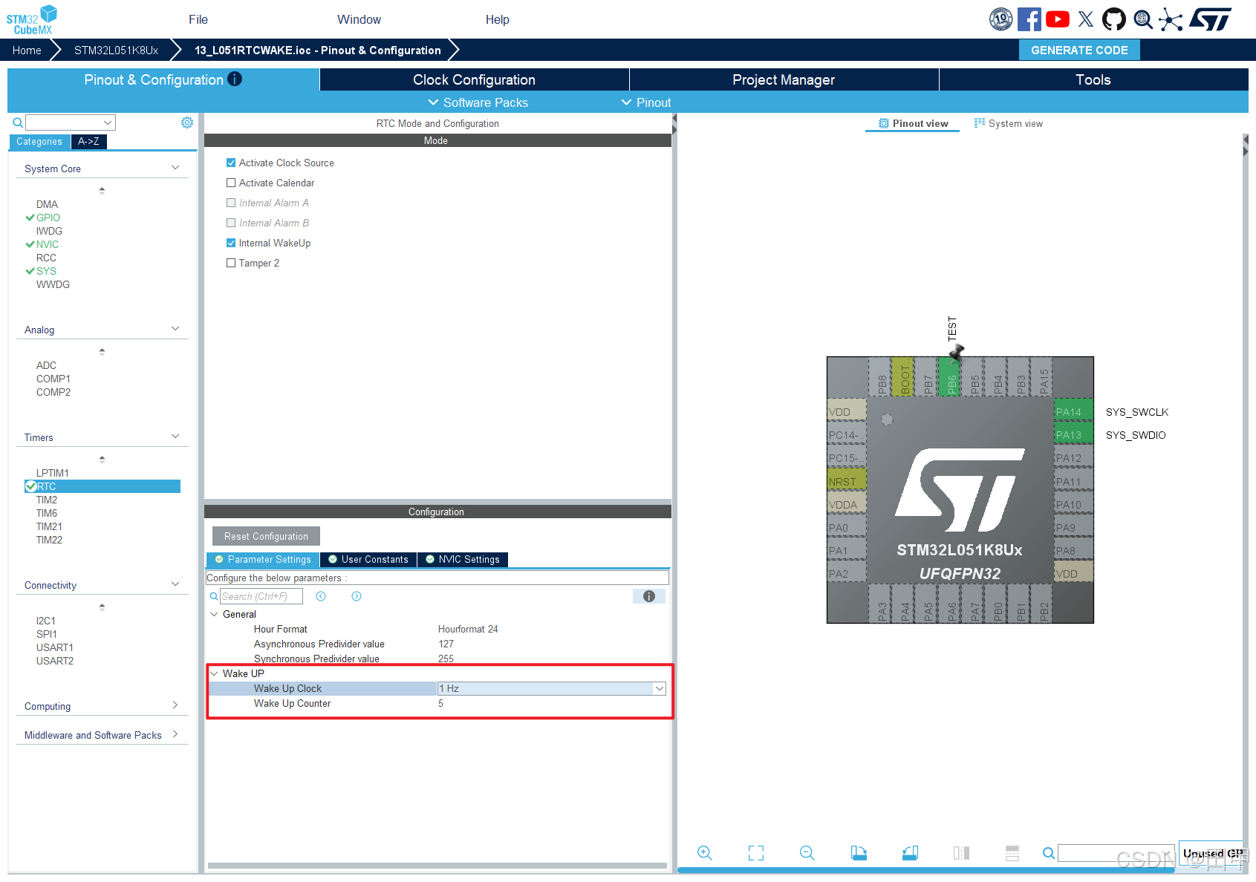
Task: Go to previous parameter search result
Action: click(321, 596)
